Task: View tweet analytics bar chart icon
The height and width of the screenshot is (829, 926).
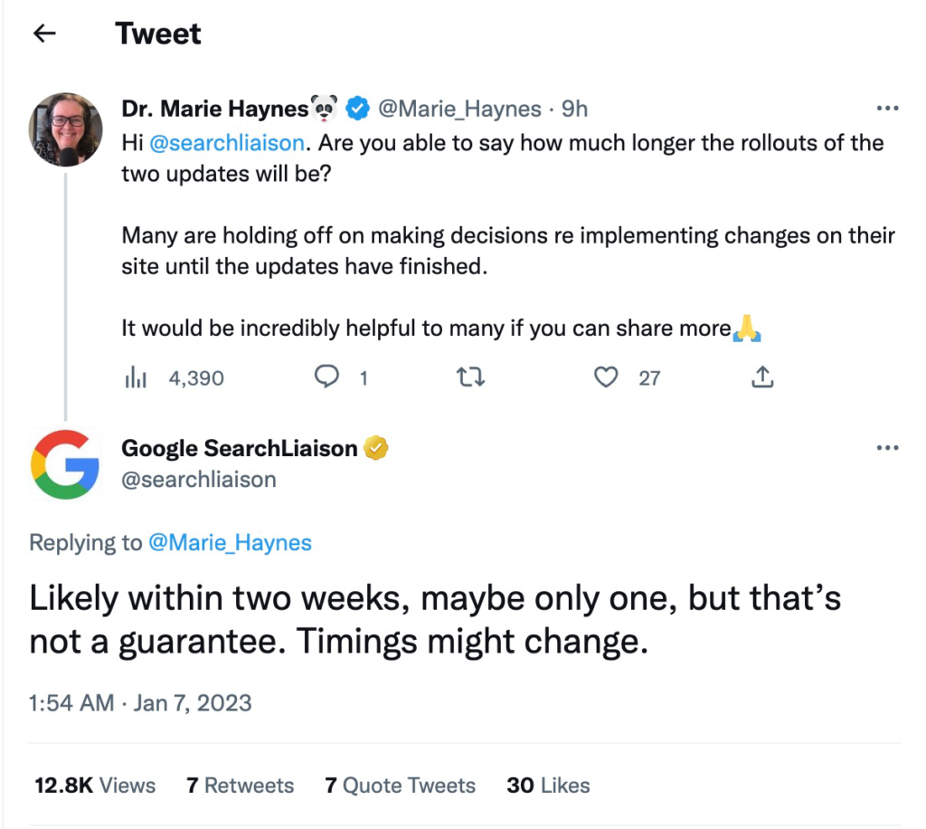Action: [x=136, y=377]
